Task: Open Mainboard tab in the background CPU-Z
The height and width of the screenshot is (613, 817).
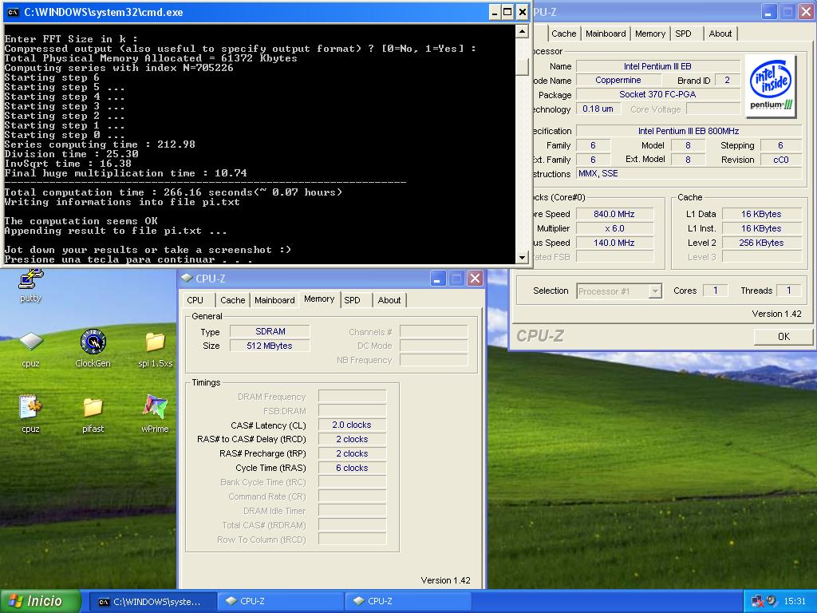Action: [606, 34]
